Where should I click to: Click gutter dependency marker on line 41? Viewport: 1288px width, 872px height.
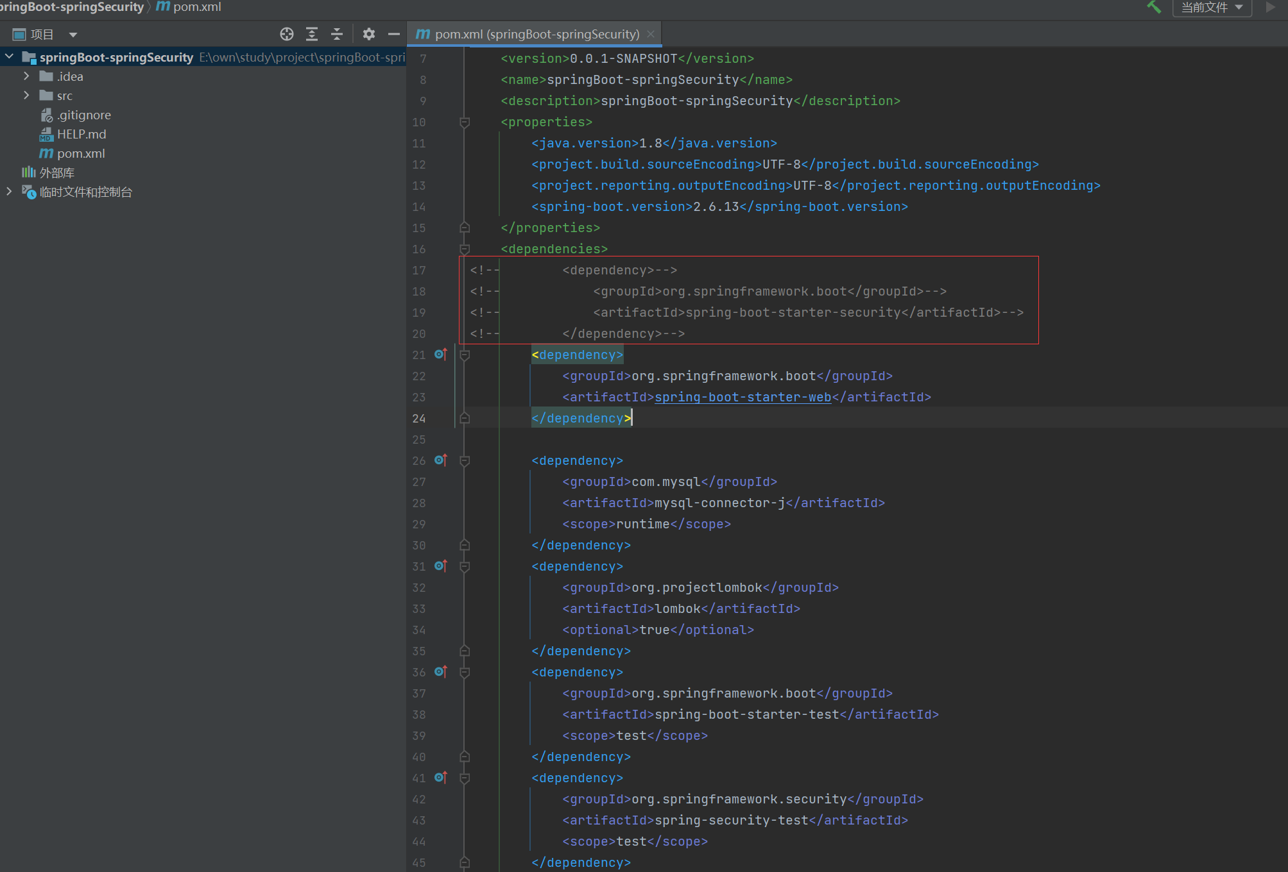(x=440, y=777)
